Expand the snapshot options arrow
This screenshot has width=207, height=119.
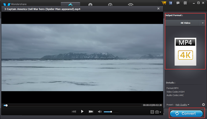(160, 112)
